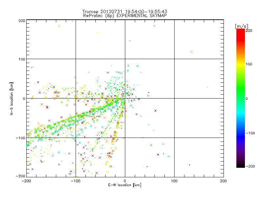
Task: Pick the red top band of the colorbar
Action: (241, 34)
